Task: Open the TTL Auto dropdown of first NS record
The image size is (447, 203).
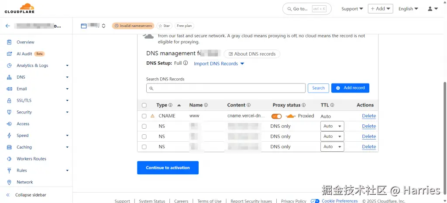Action: [x=332, y=126]
